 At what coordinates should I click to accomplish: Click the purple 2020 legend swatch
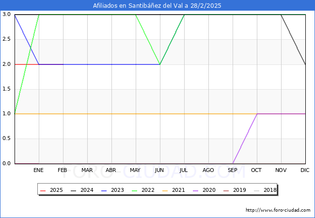[196, 190]
